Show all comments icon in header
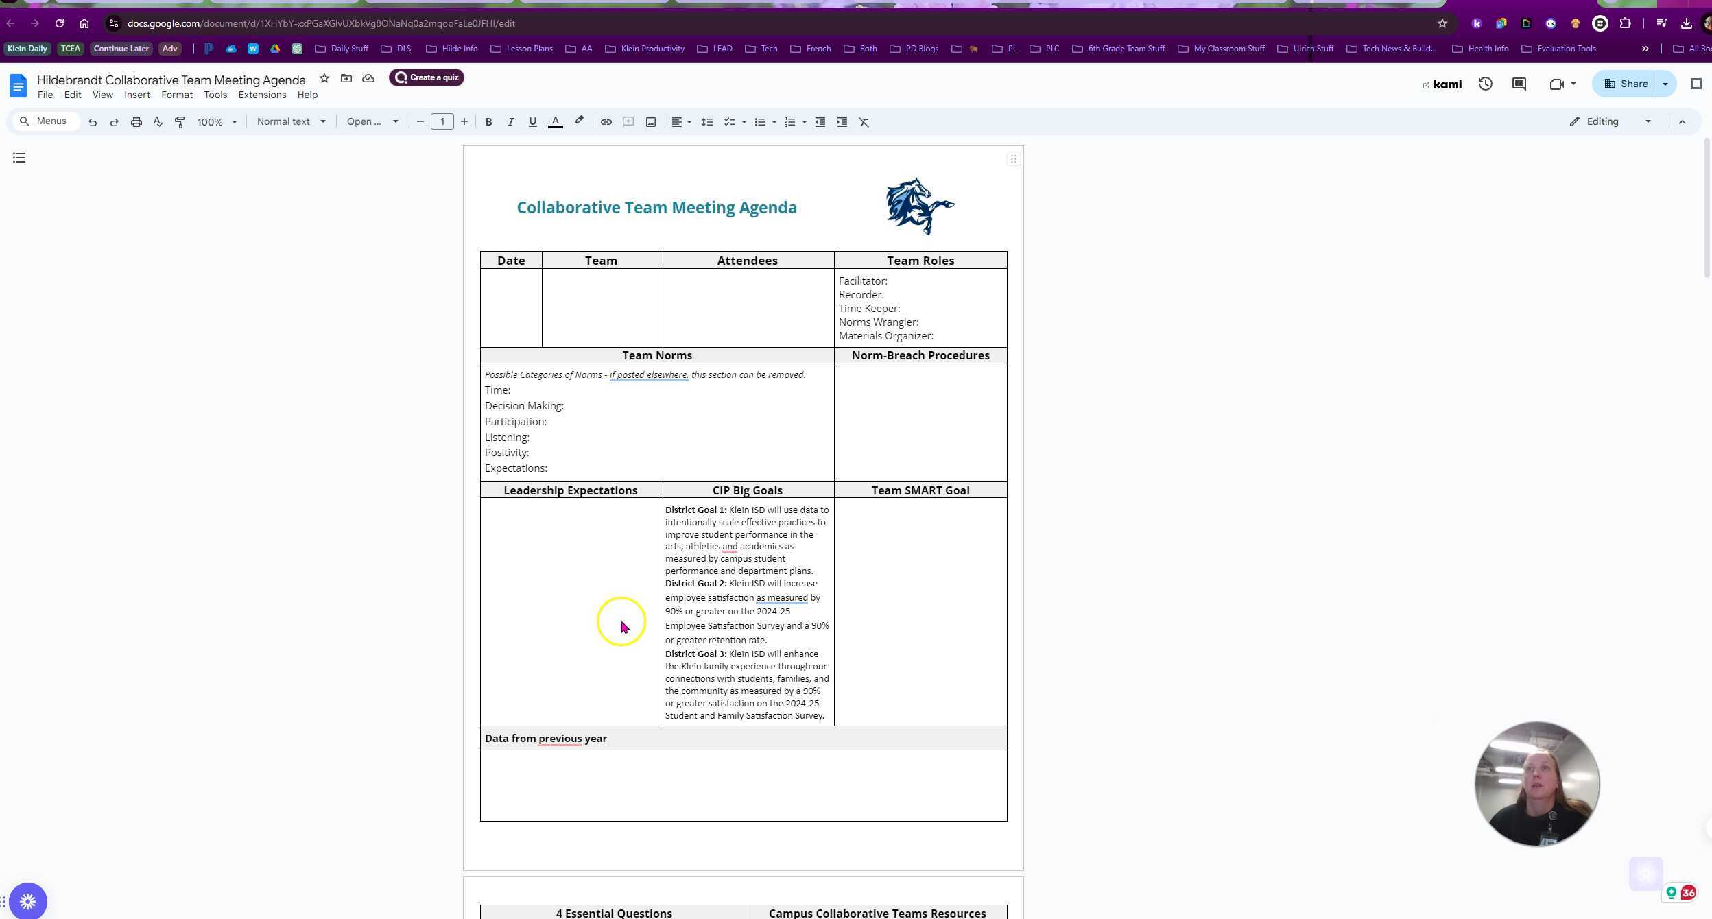The height and width of the screenshot is (919, 1712). tap(1519, 84)
